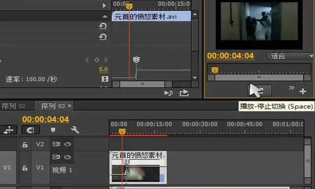The width and height of the screenshot is (315, 189).
Task: Select the V2 track target
Action: click(40, 144)
